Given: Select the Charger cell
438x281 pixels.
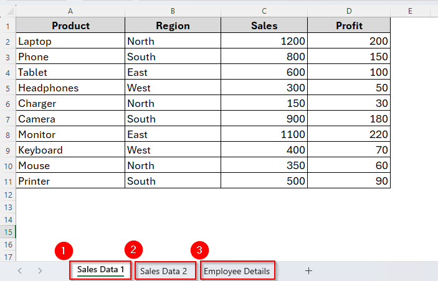Looking at the screenshot, I should 70,103.
